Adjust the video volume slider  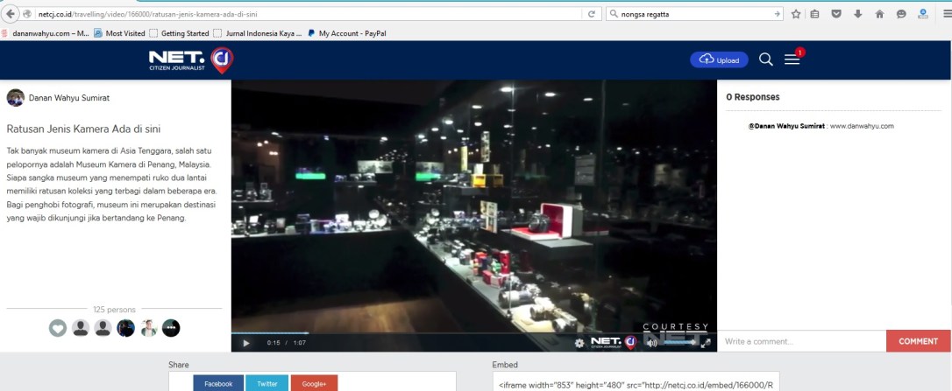678,343
